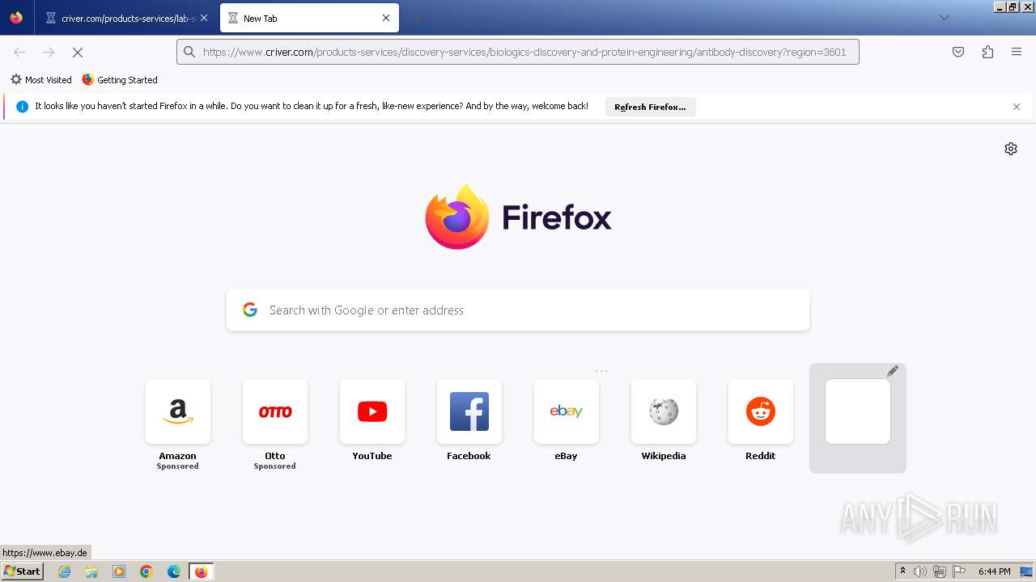Switch to the criver.com tab

click(x=127, y=18)
